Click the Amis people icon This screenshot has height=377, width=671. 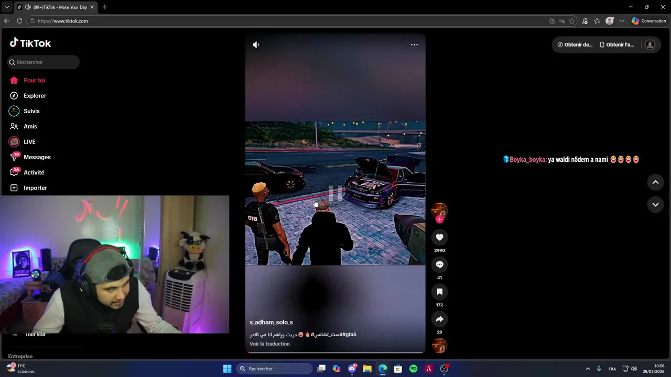[x=14, y=126]
